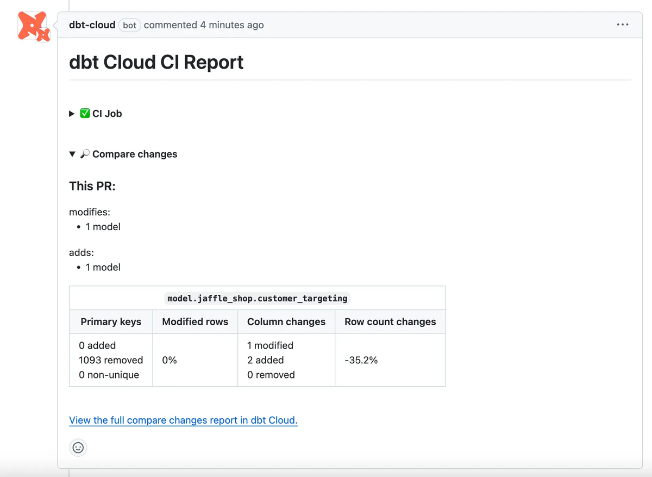Screen dimensions: 652x477
Task: Open the full compare changes report link
Action: tap(183, 420)
